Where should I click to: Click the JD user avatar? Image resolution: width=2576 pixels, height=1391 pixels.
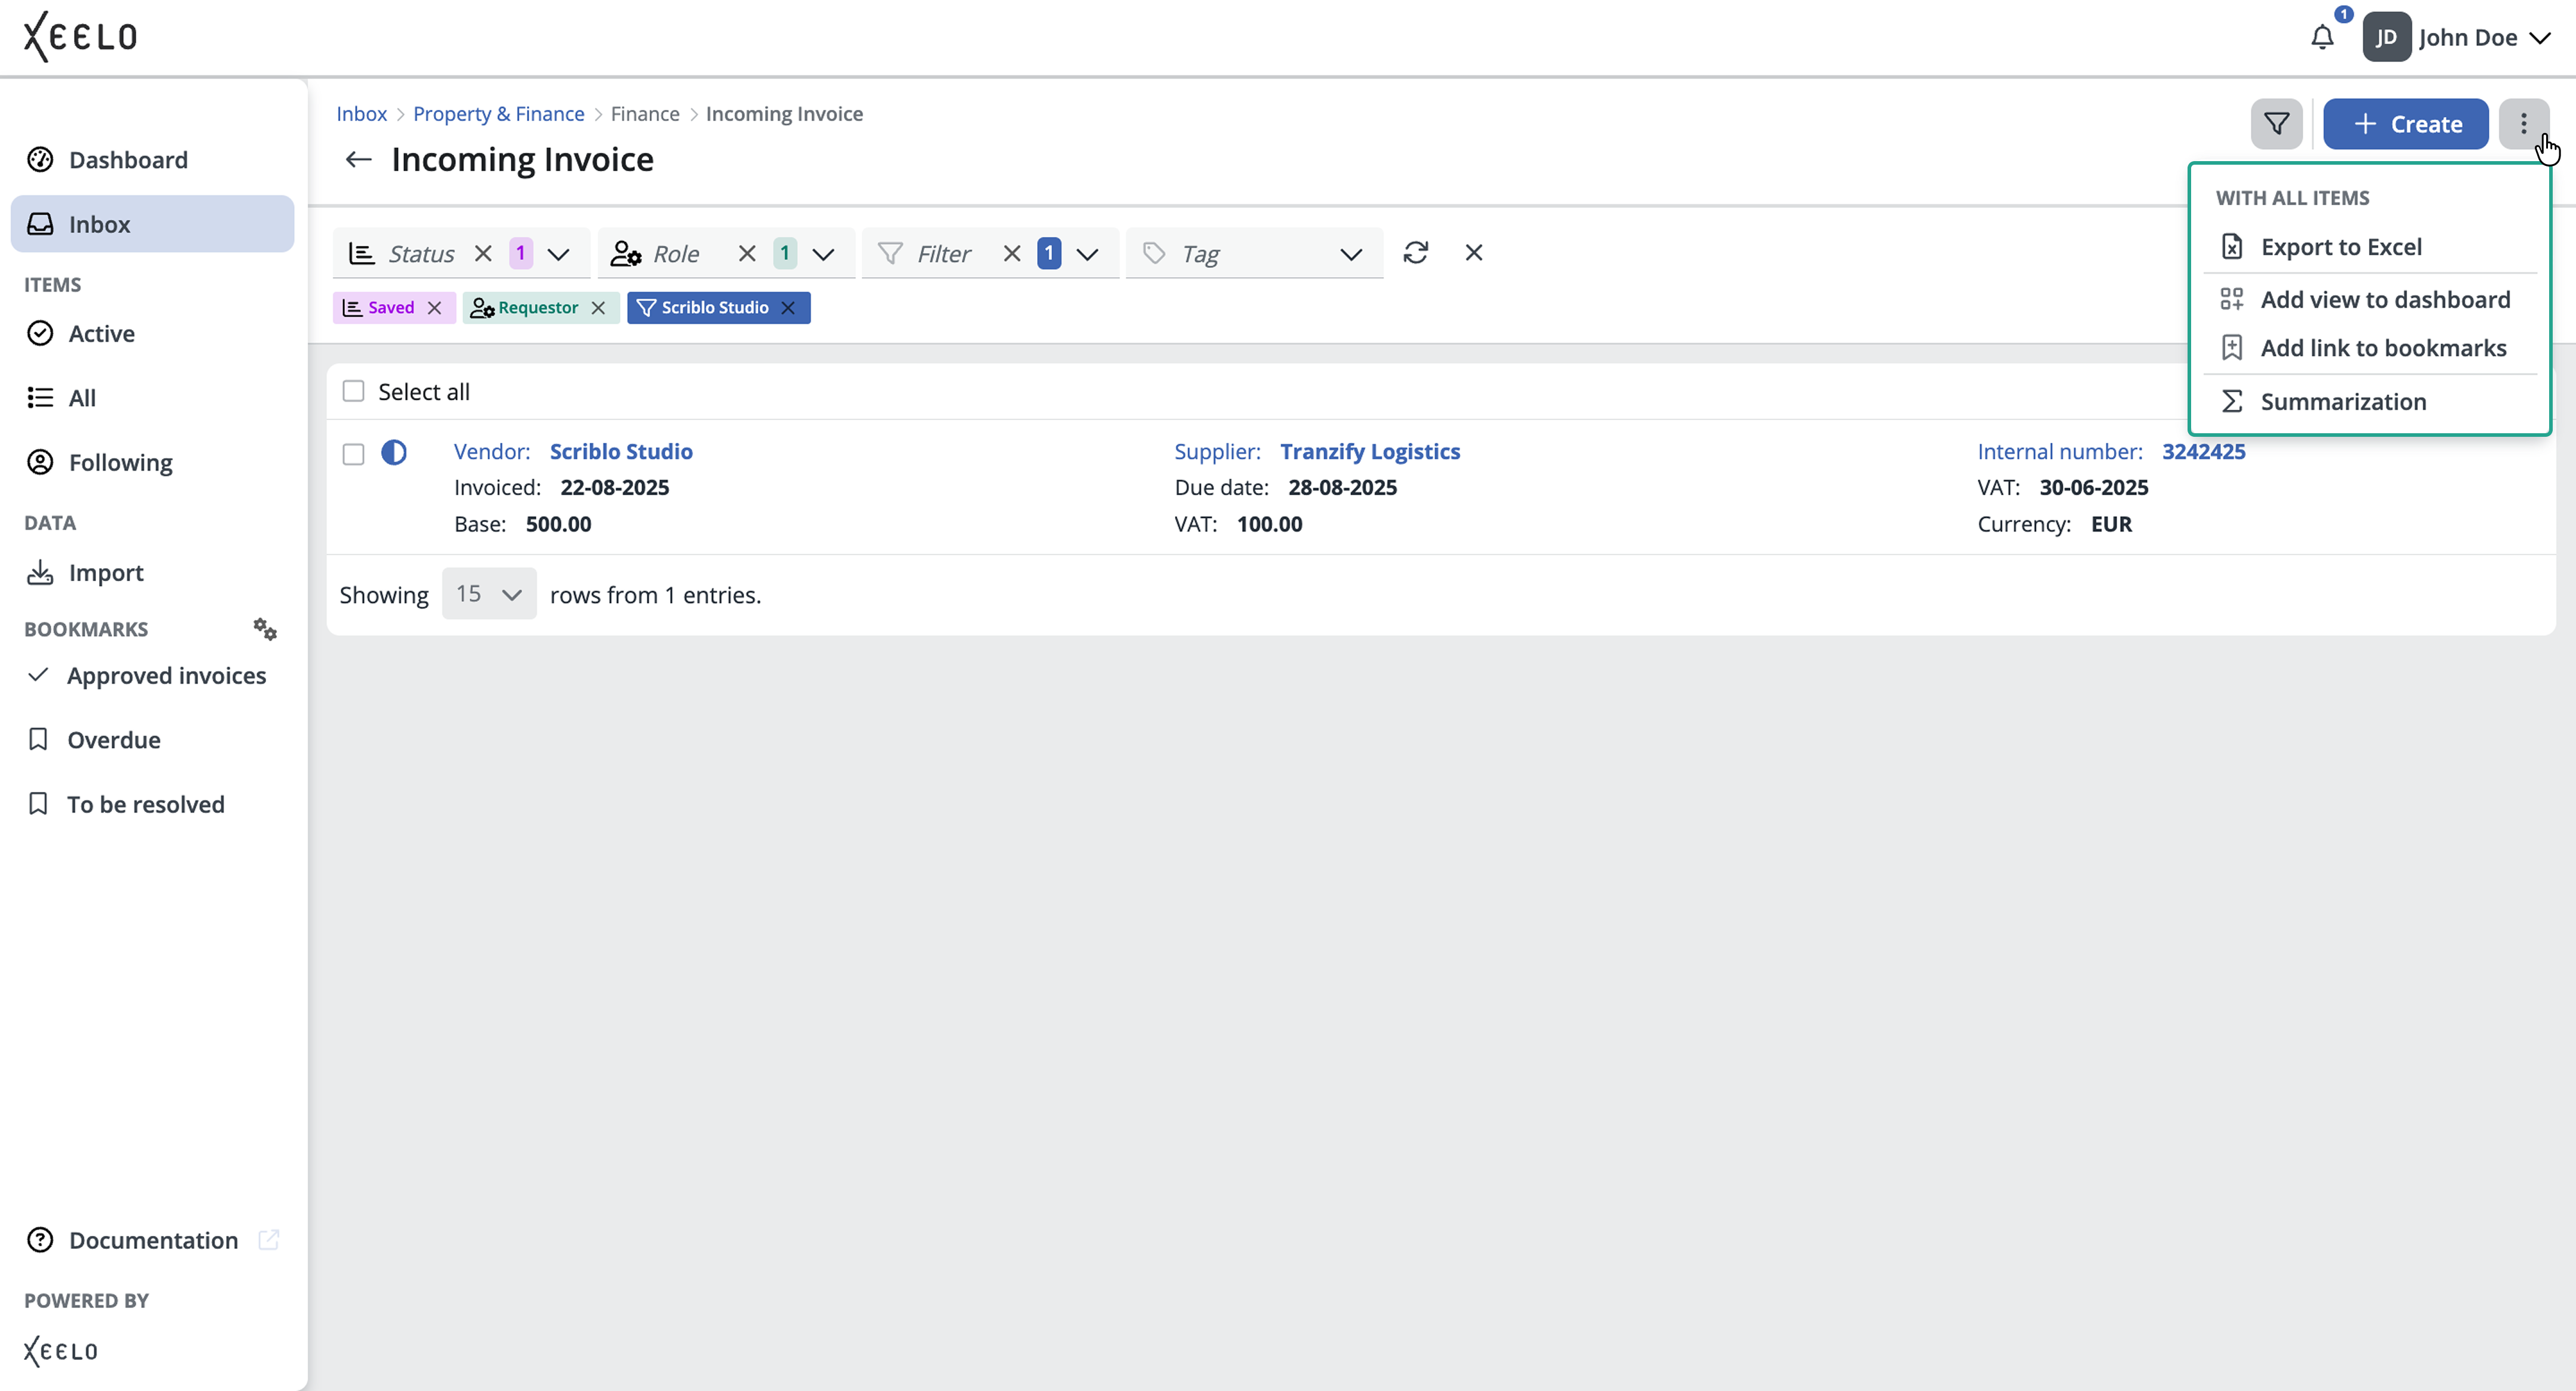2386,37
